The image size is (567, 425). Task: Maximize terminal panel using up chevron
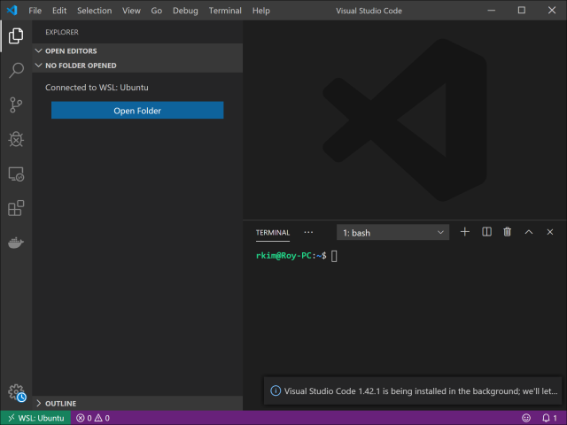(529, 232)
